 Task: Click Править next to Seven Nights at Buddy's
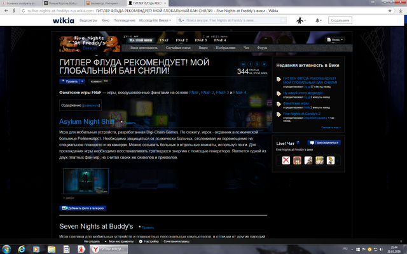(148, 227)
